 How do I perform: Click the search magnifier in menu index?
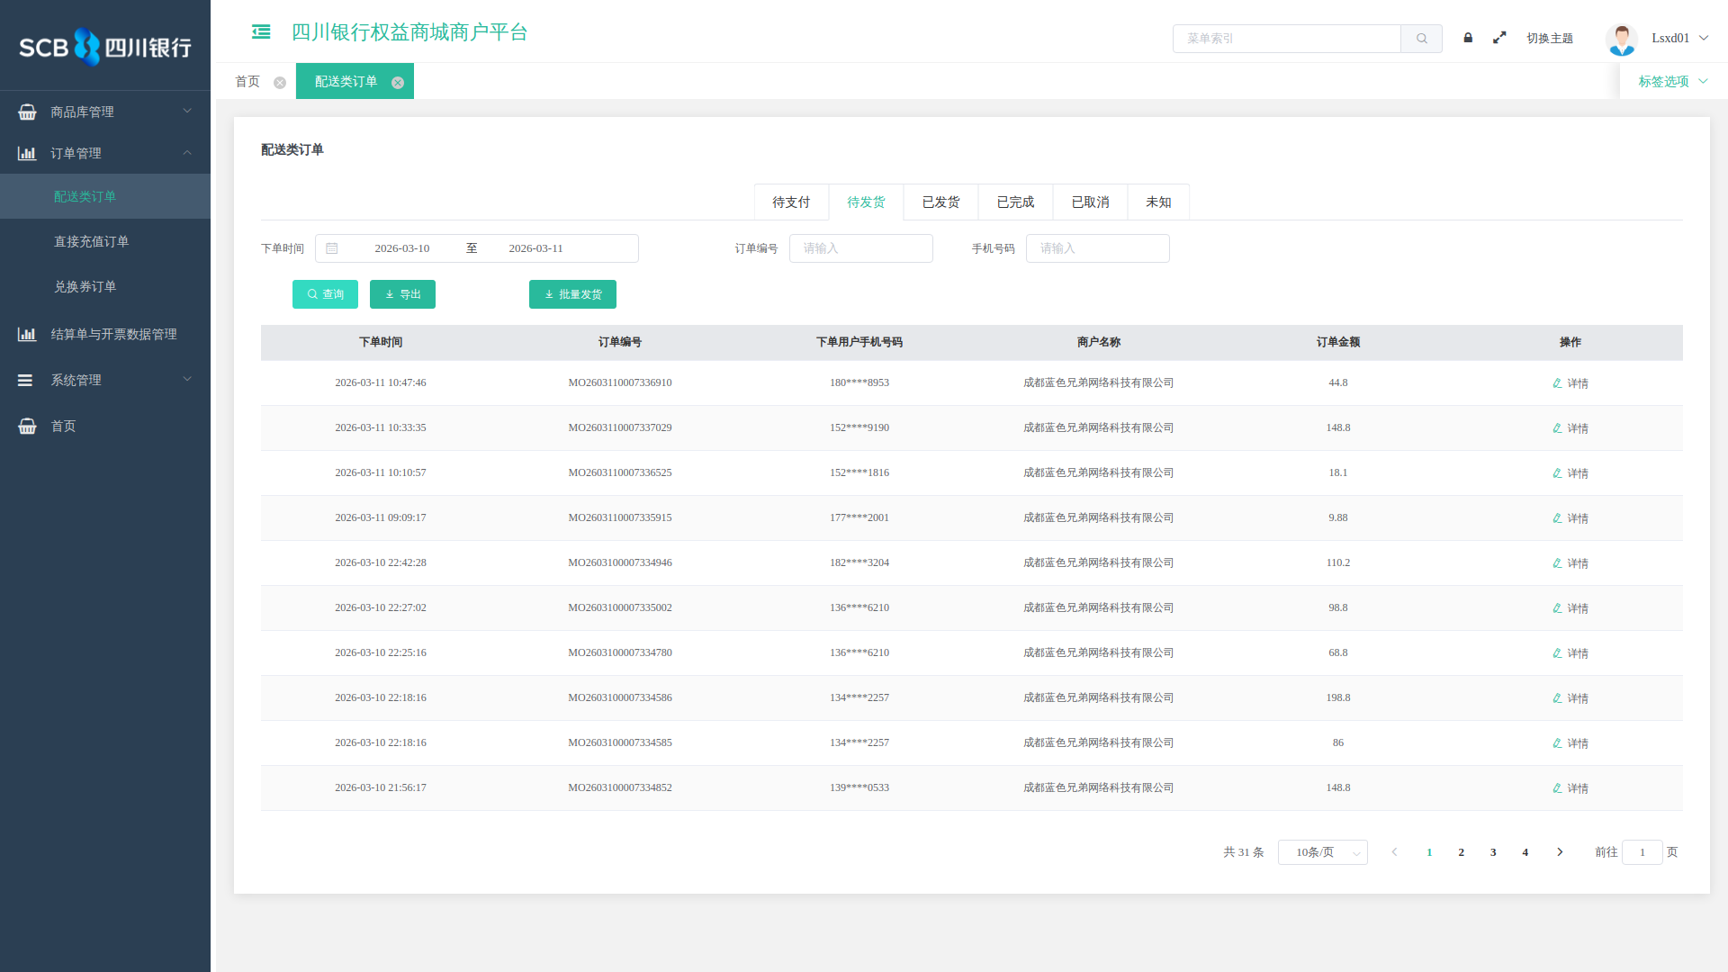1422,39
